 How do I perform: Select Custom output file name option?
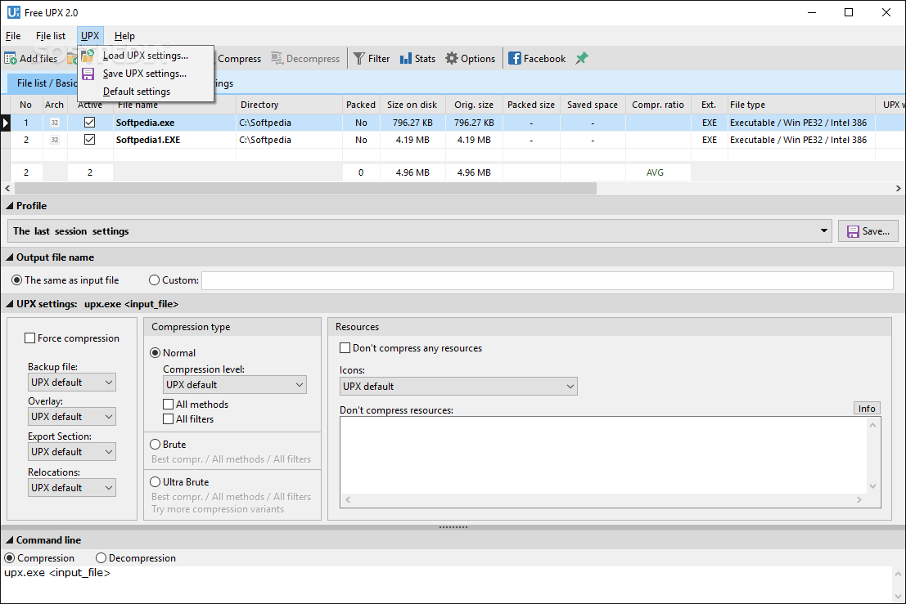coord(155,280)
